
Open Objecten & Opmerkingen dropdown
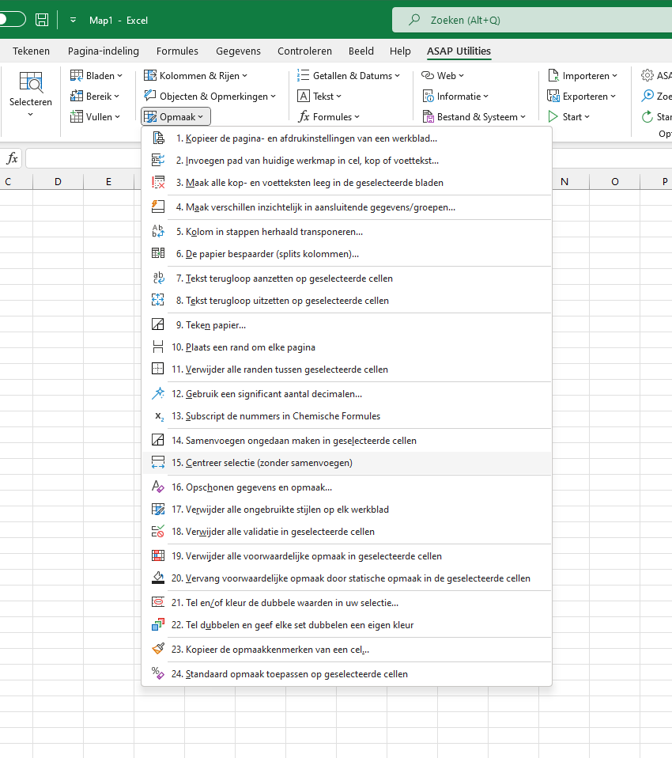point(210,97)
